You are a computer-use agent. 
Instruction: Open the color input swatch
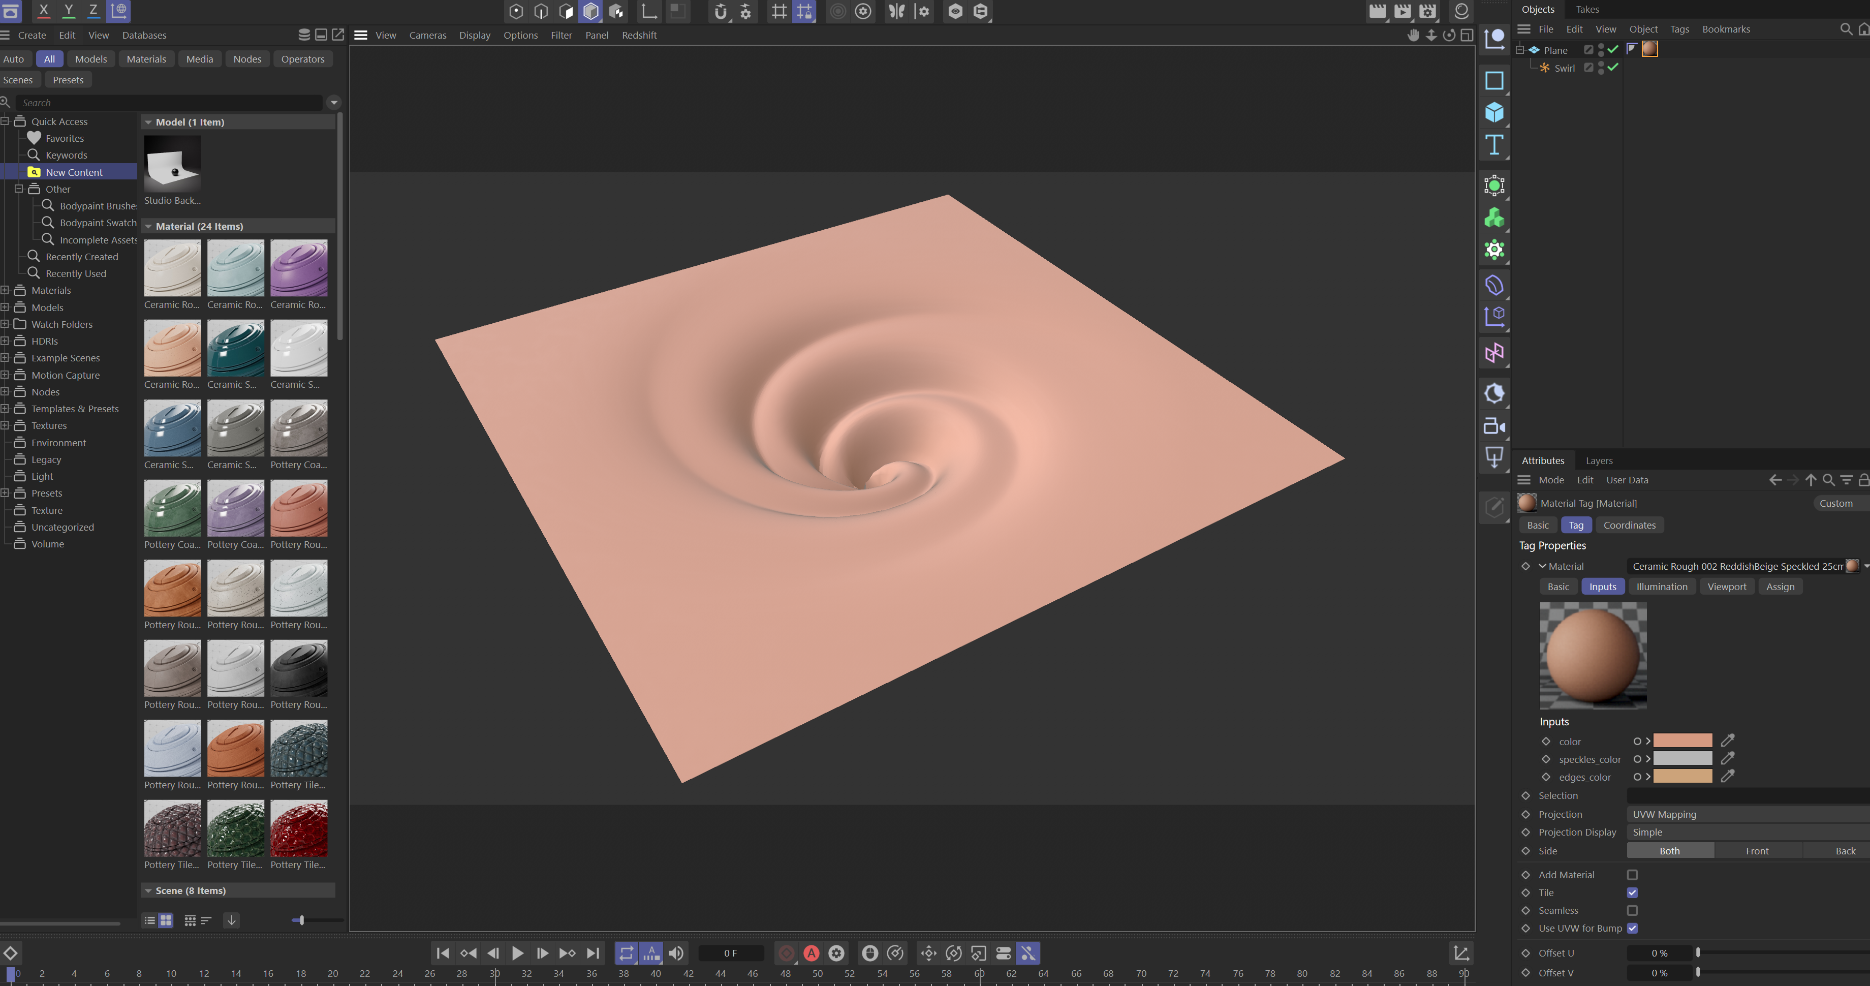(1682, 741)
